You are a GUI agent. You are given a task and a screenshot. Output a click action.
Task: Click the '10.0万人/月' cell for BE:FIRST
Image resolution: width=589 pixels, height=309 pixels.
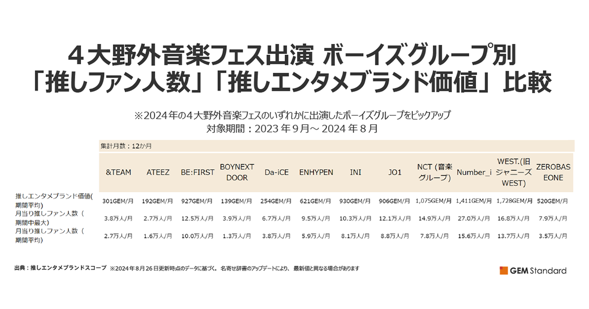pos(197,236)
